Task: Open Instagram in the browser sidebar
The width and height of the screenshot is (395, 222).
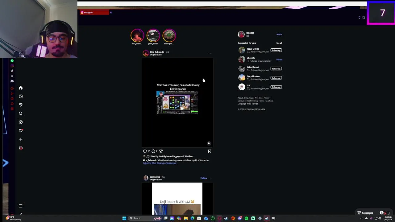Action: coord(12,66)
